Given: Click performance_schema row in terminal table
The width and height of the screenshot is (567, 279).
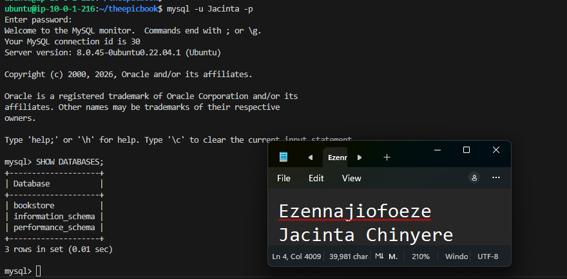Looking at the screenshot, I should tap(54, 228).
